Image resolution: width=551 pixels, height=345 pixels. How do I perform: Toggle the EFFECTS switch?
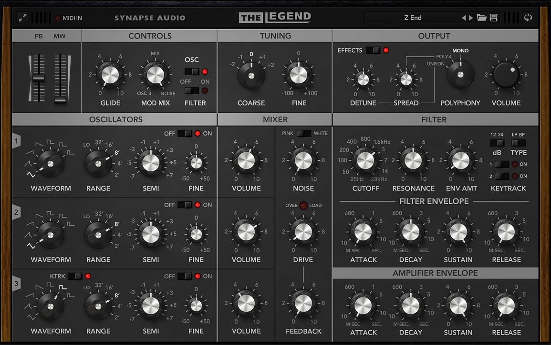click(373, 50)
